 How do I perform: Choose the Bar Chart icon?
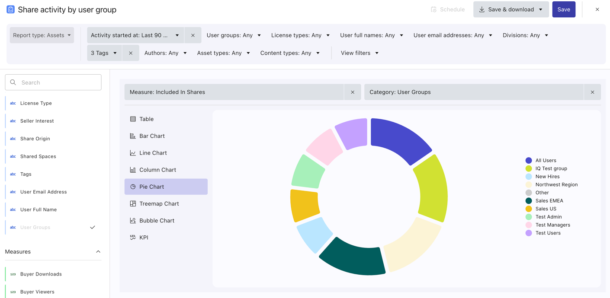[x=133, y=136]
